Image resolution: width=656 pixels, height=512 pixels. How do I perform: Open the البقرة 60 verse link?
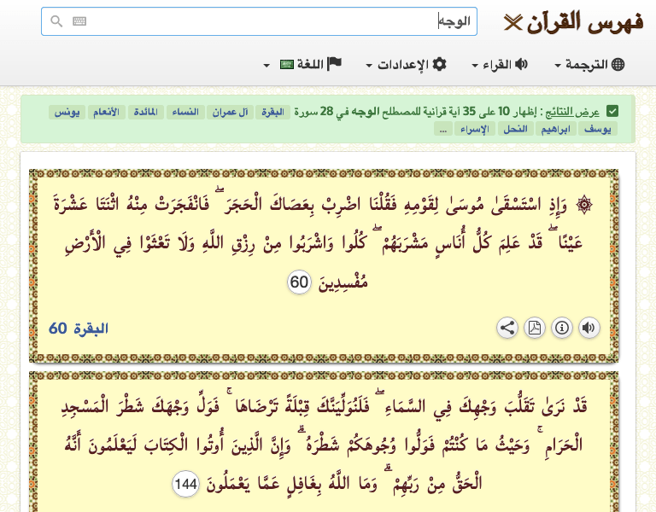pyautogui.click(x=79, y=329)
